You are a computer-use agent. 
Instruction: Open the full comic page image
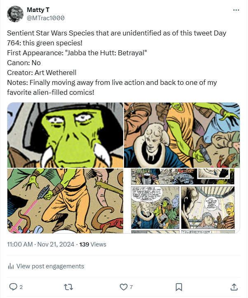182,201
